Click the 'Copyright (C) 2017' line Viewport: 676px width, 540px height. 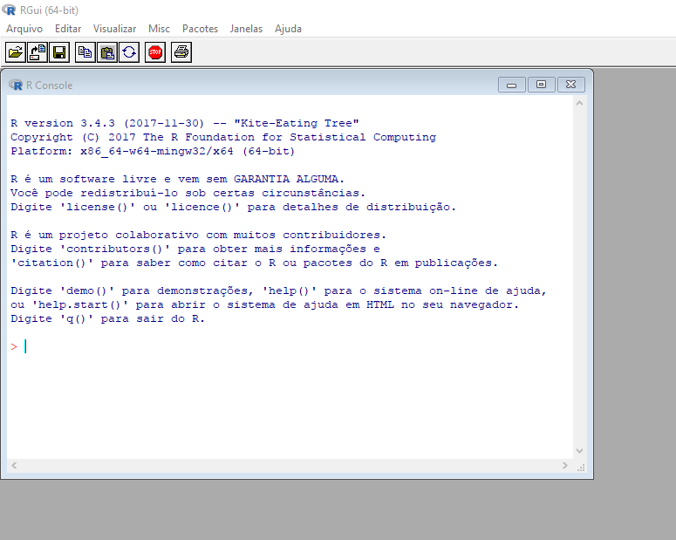click(x=223, y=137)
